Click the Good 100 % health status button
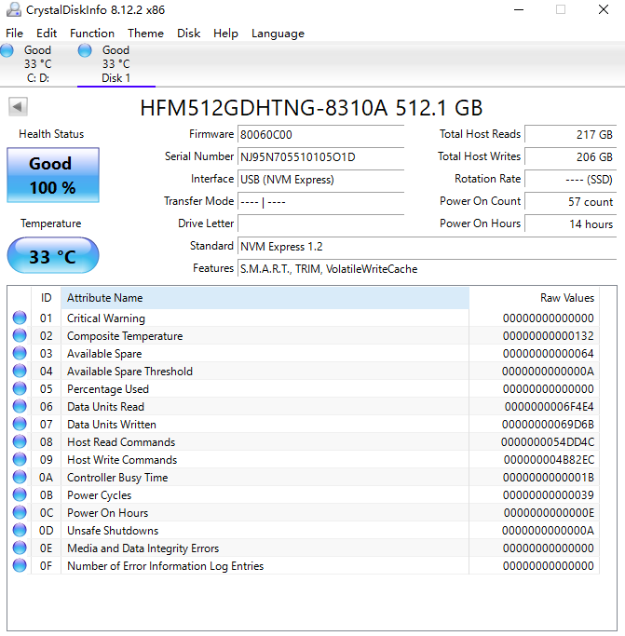The height and width of the screenshot is (636, 625). point(52,175)
